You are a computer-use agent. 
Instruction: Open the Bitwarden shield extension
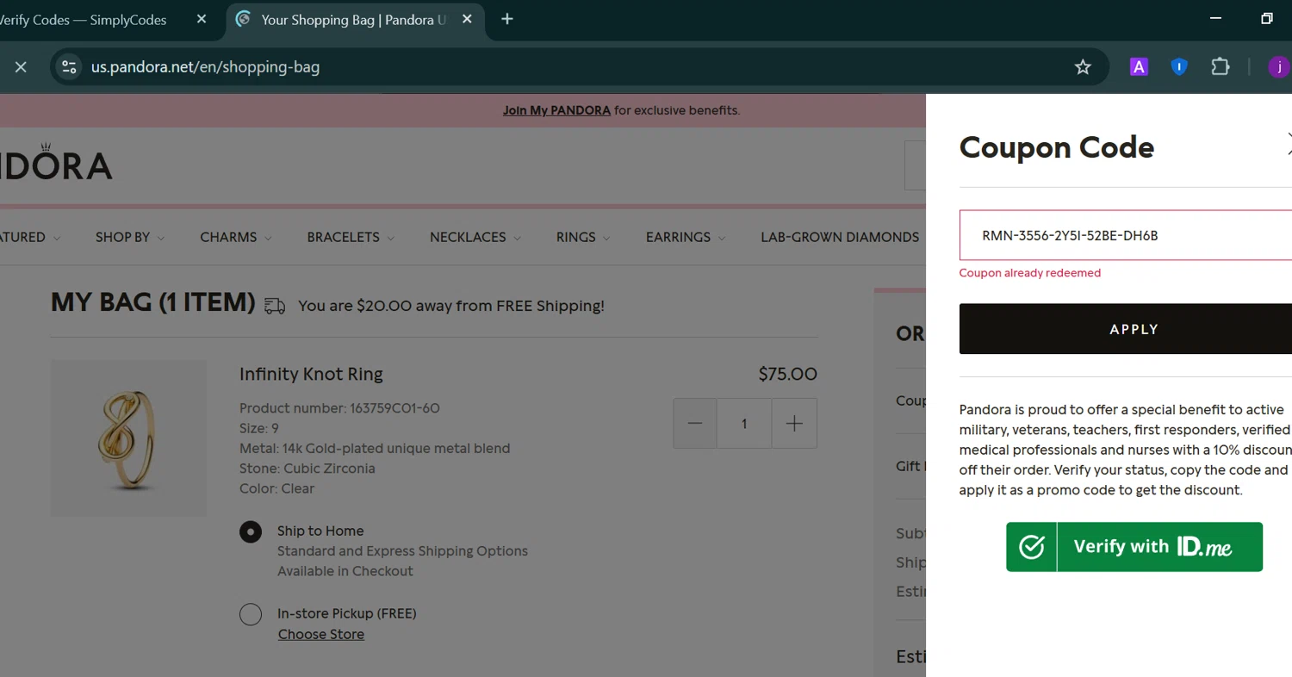tap(1179, 67)
